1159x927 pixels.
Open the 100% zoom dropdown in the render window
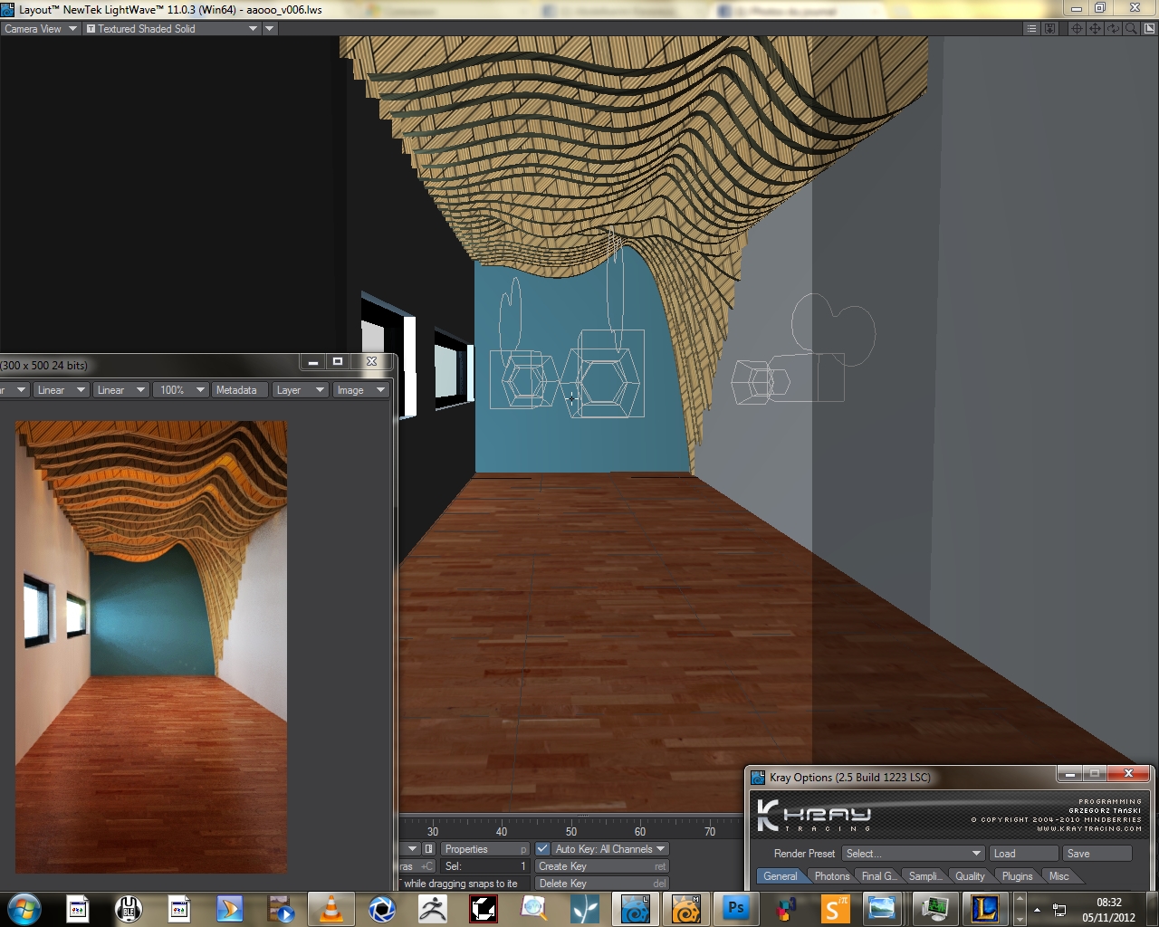point(181,390)
